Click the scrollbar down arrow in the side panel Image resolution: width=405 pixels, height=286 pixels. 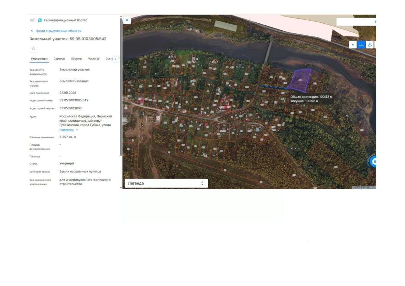click(121, 188)
